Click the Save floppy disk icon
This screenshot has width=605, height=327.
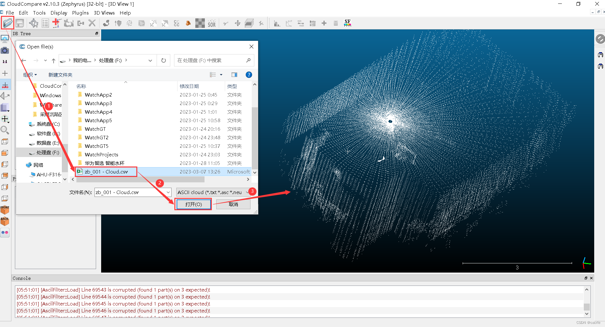(x=20, y=23)
